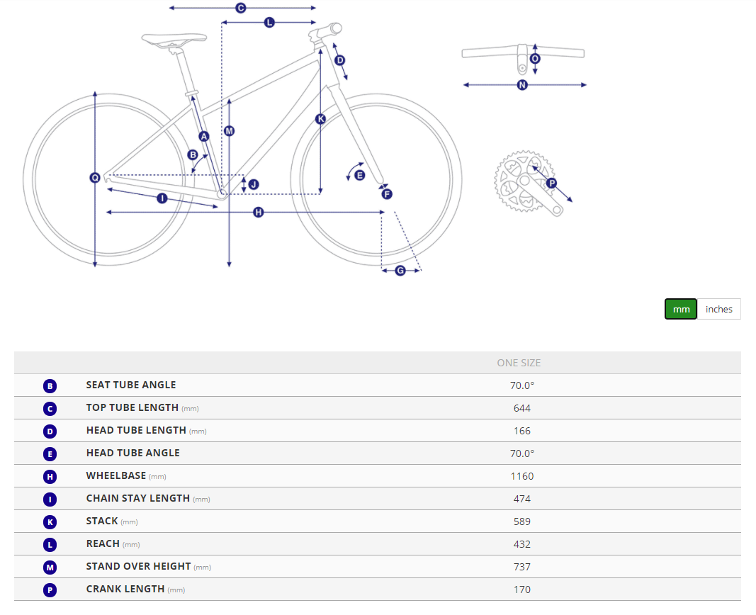Select the mm units button
The image size is (756, 615).
click(681, 310)
